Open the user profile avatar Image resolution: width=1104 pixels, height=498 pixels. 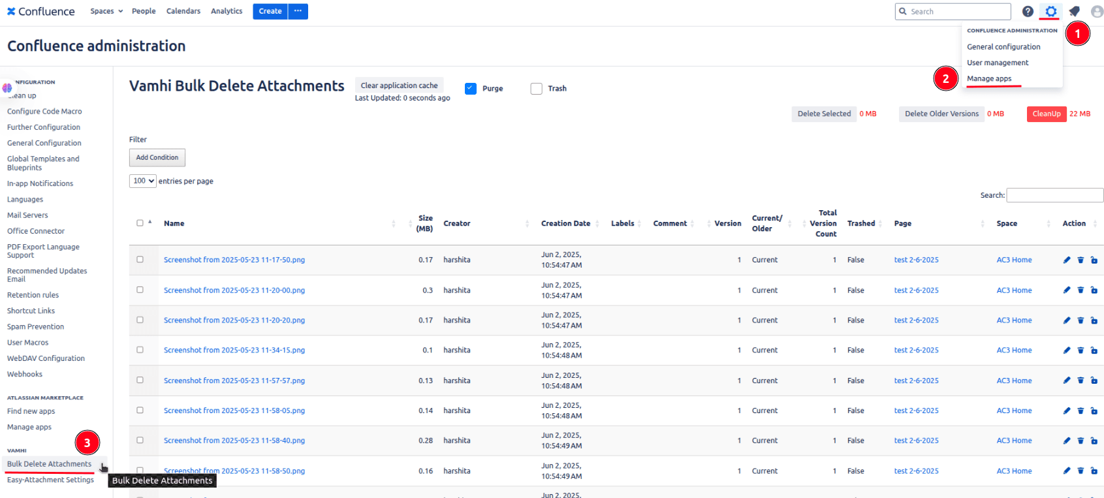(1097, 12)
